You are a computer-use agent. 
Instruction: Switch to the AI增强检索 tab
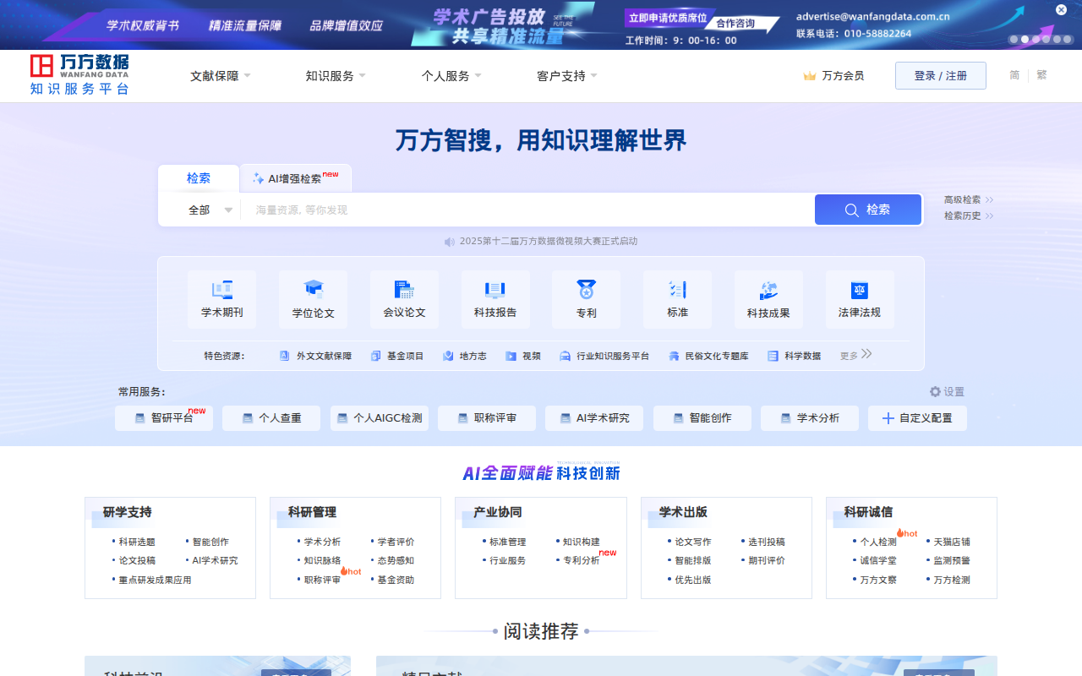[296, 178]
